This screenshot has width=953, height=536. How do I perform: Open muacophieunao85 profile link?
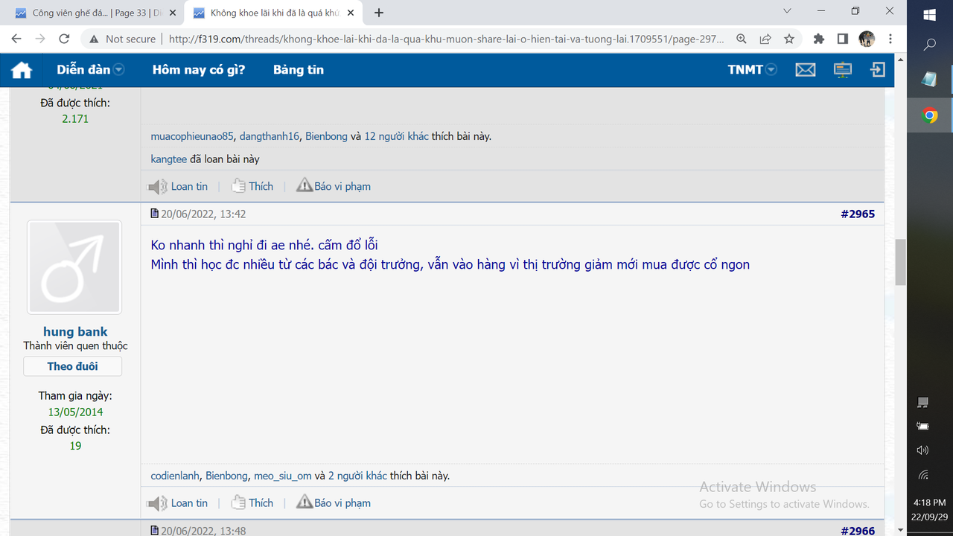(192, 137)
